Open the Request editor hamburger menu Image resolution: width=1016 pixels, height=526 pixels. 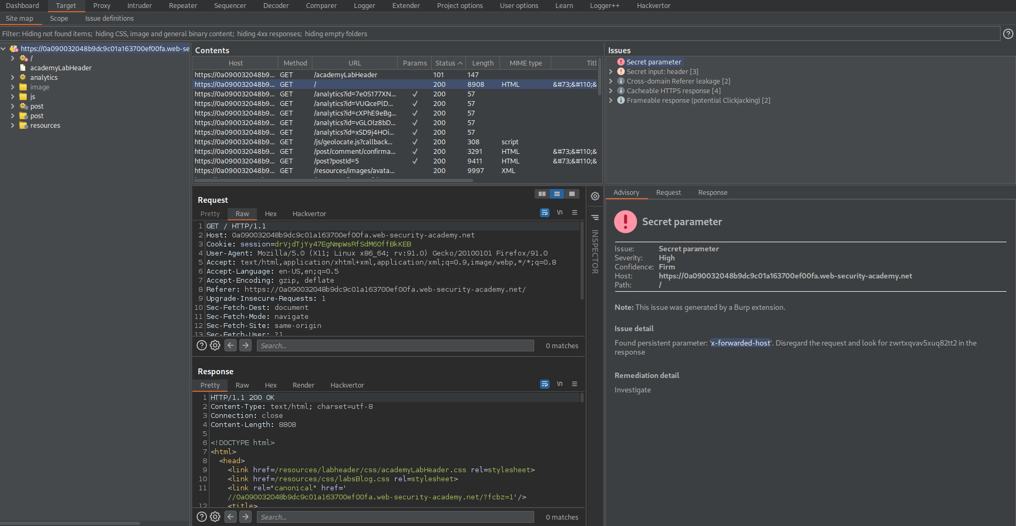pos(575,212)
